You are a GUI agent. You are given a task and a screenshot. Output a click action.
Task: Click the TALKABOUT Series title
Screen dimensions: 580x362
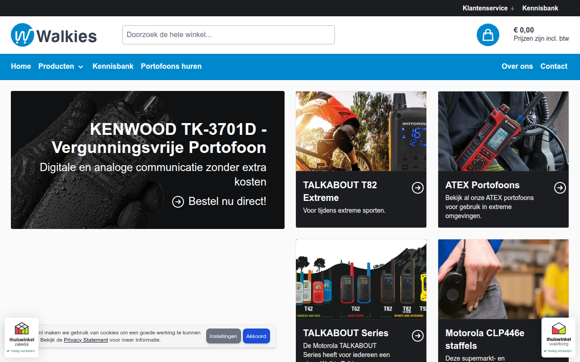point(346,333)
